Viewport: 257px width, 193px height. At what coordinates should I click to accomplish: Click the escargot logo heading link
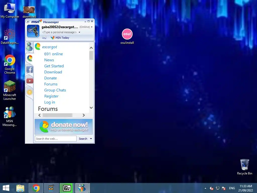[46, 47]
